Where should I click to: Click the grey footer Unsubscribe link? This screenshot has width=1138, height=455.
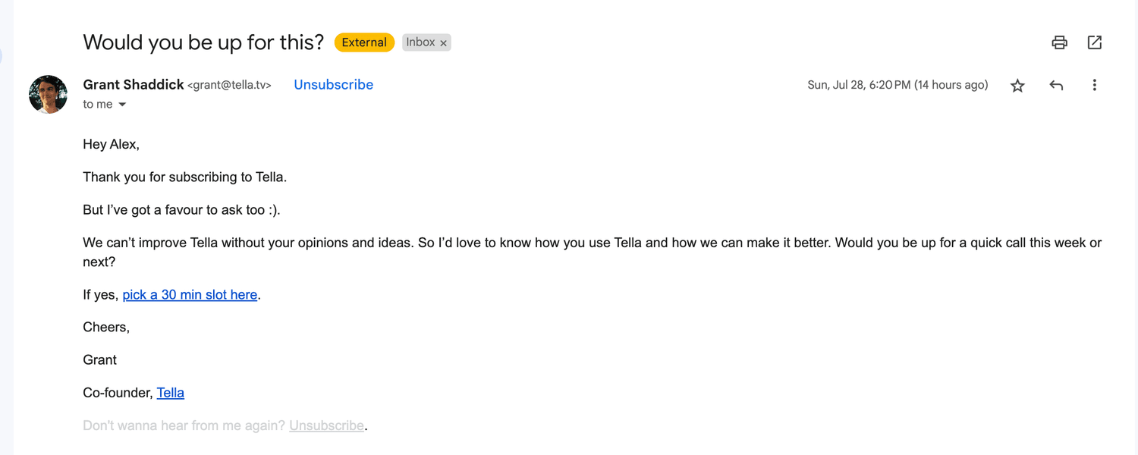tap(326, 425)
